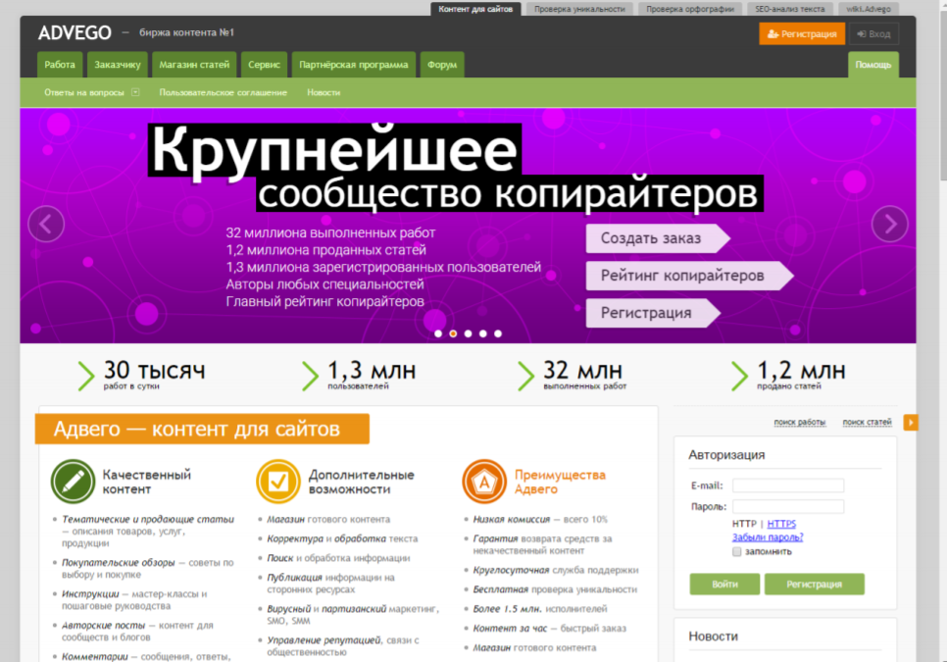Click the next slide arrow on banner
The width and height of the screenshot is (947, 662).
889,224
